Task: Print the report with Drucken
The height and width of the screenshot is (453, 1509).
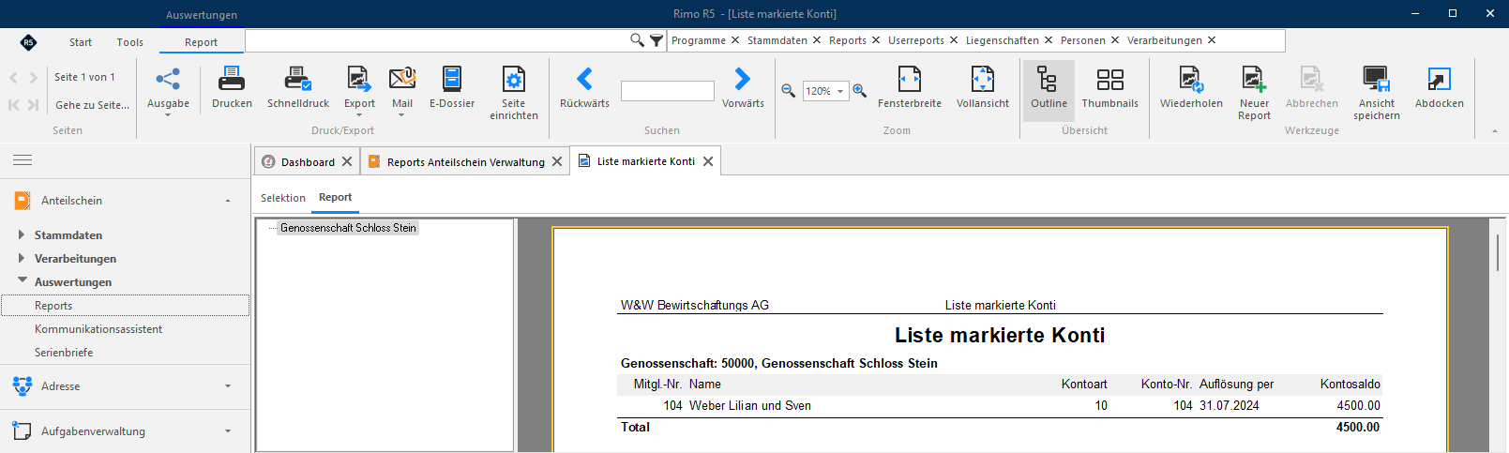Action: [232, 88]
